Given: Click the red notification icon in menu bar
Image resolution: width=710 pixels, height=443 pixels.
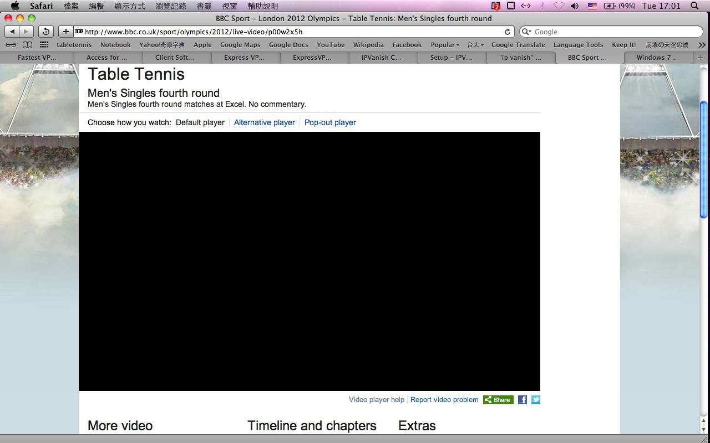Looking at the screenshot, I should [x=496, y=6].
